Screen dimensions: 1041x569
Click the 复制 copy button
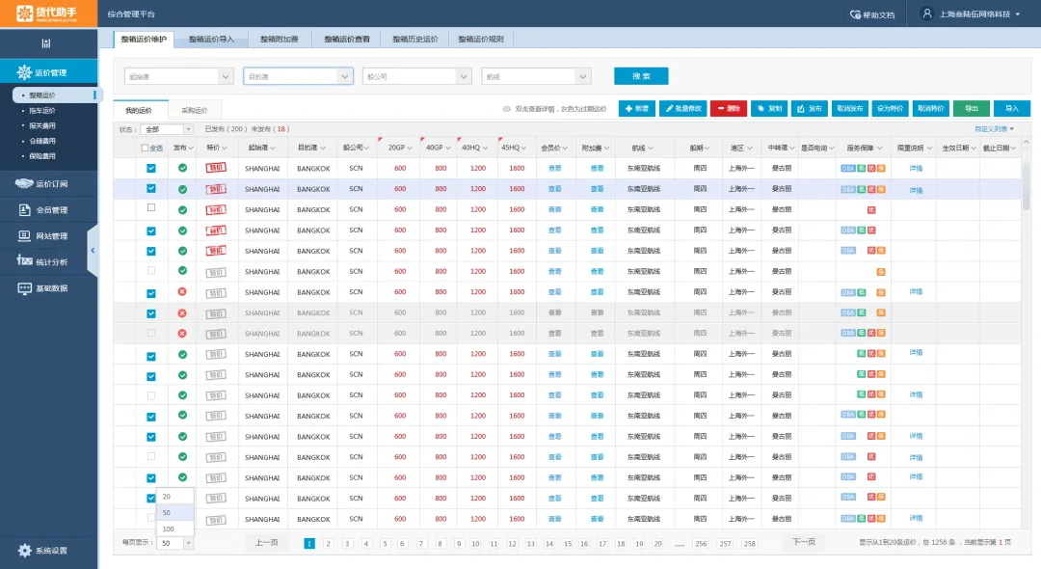tap(769, 109)
